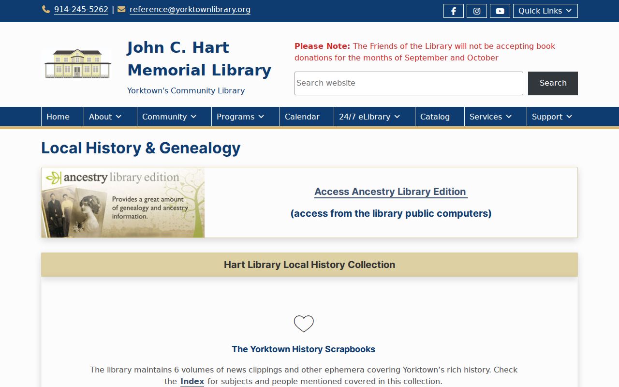Expand the Quick Links dropdown
This screenshot has width=619, height=387.
coord(545,11)
